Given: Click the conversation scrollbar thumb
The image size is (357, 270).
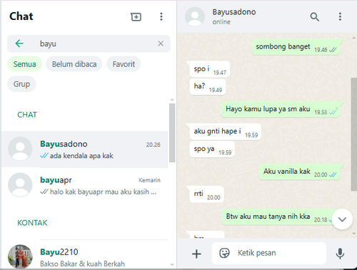Looking at the screenshot, I should [x=354, y=134].
